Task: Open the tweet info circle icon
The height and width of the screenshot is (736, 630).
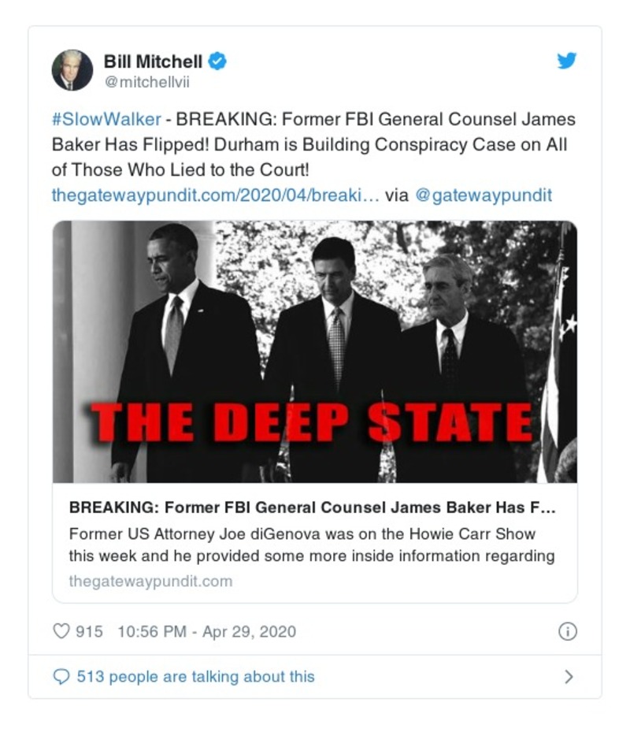Action: (567, 631)
